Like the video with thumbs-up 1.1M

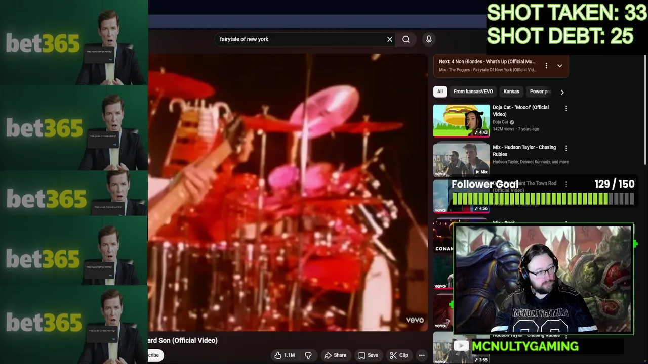(284, 355)
